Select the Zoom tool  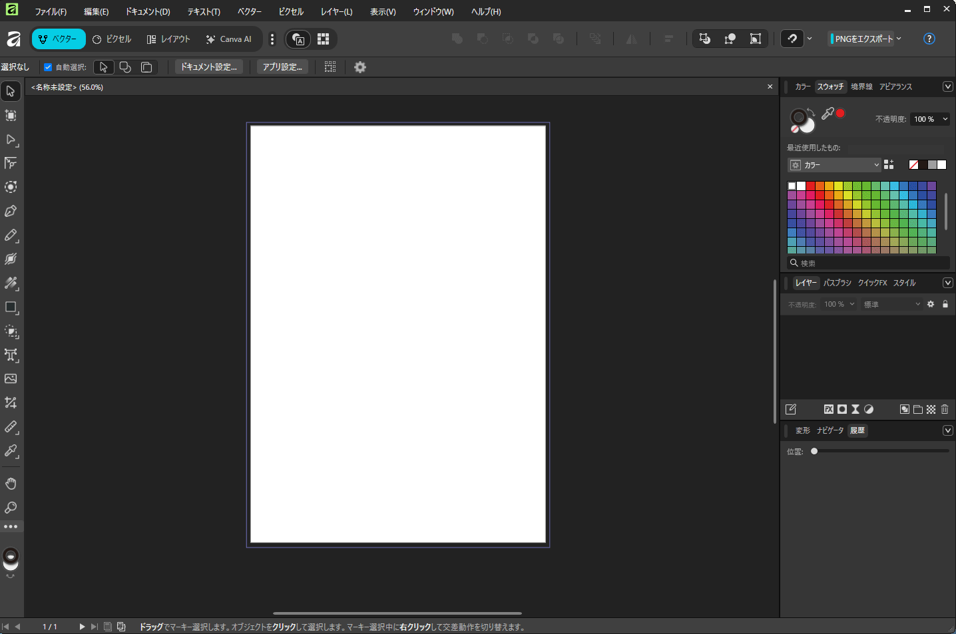point(11,508)
